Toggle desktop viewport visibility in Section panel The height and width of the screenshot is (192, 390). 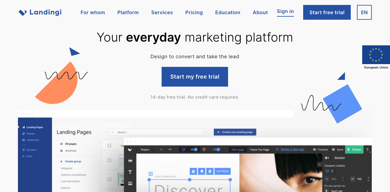tap(328, 171)
